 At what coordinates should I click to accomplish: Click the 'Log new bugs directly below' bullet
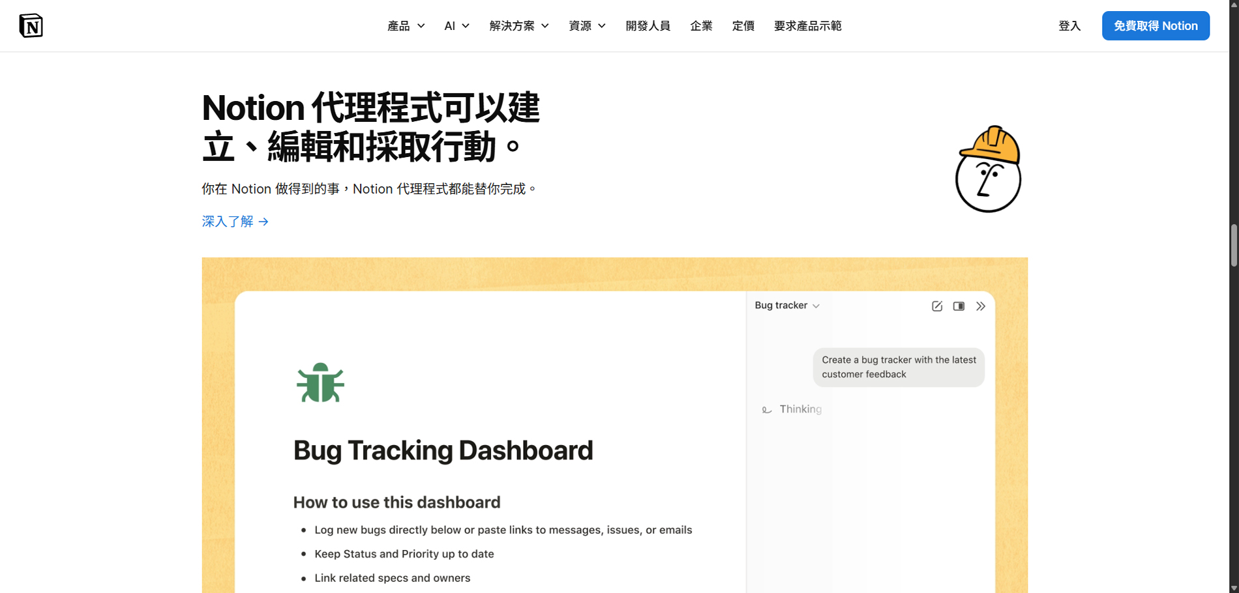click(x=503, y=530)
